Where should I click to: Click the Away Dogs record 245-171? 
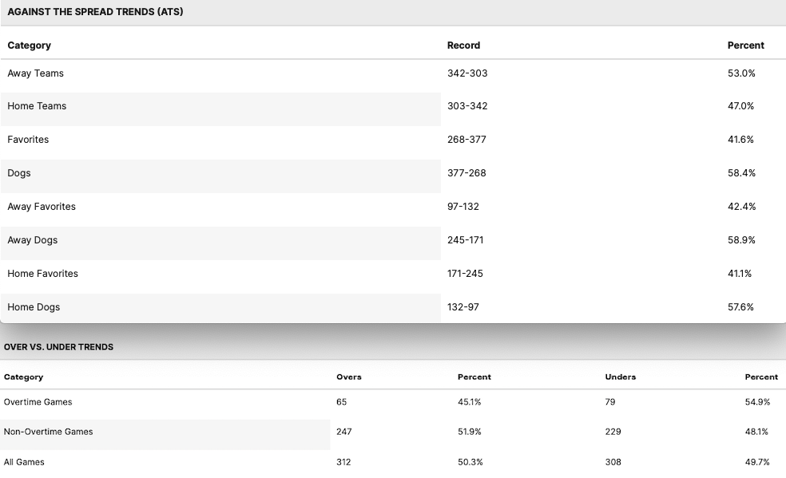(x=465, y=240)
